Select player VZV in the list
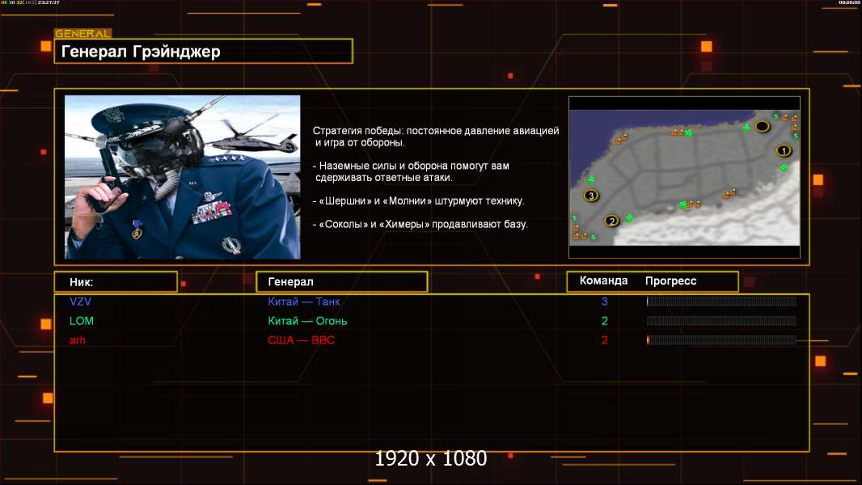862x485 pixels. (81, 302)
